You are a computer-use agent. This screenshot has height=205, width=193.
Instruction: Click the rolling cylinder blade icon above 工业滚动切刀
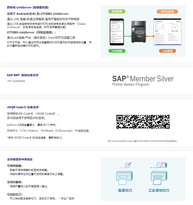[159, 165]
